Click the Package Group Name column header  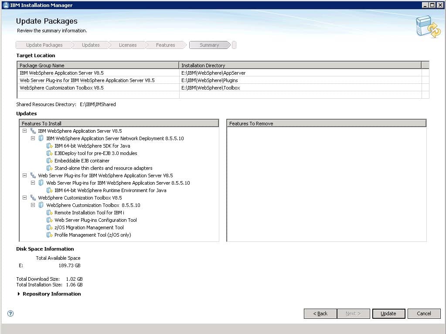[x=98, y=65]
